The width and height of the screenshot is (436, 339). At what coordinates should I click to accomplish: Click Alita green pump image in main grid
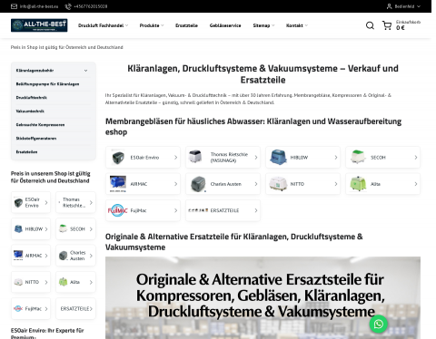tap(358, 184)
